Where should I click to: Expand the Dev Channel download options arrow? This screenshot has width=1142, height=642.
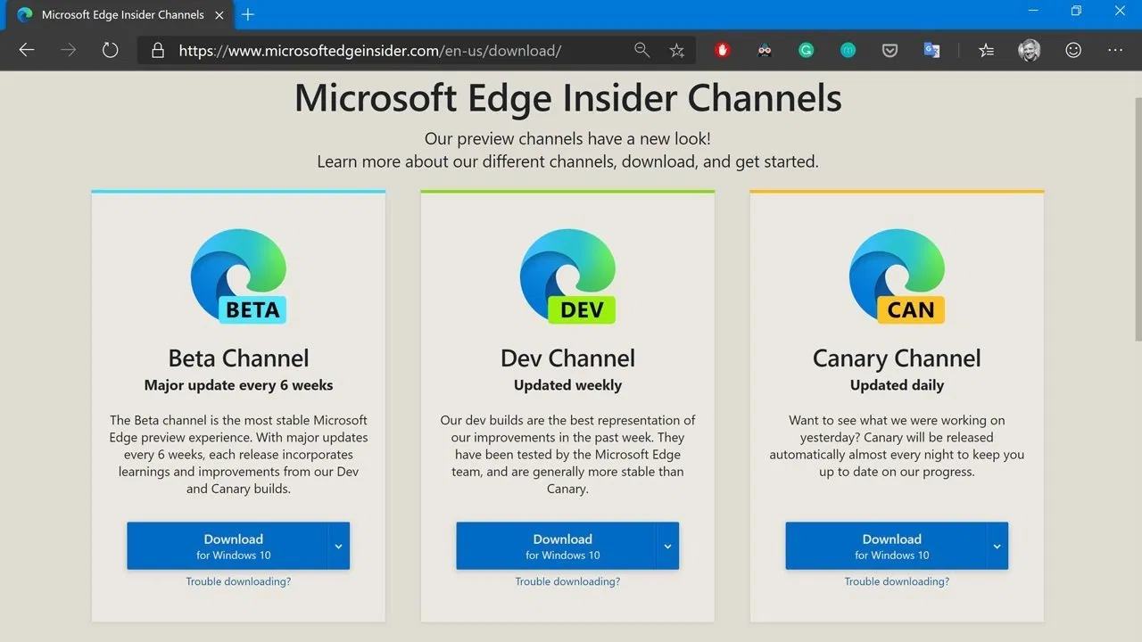tap(667, 546)
